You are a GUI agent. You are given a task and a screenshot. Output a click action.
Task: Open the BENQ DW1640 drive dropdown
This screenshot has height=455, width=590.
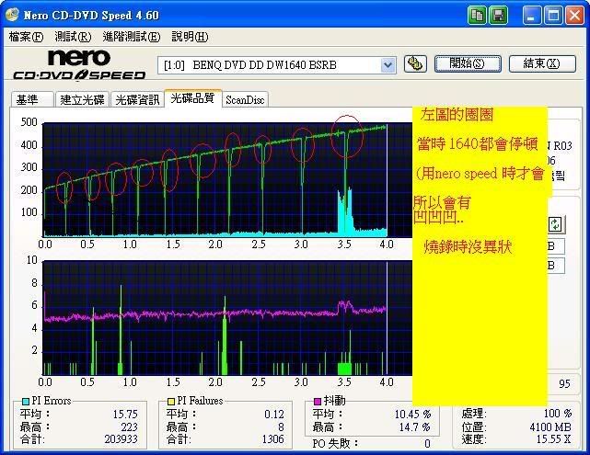388,64
